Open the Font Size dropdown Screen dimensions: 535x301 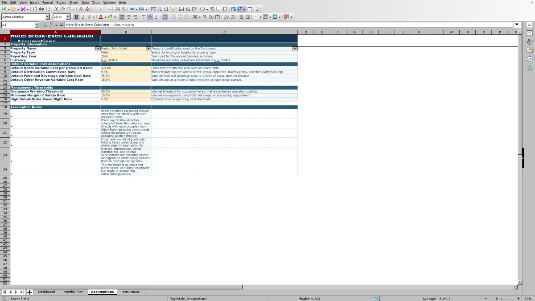coord(68,17)
